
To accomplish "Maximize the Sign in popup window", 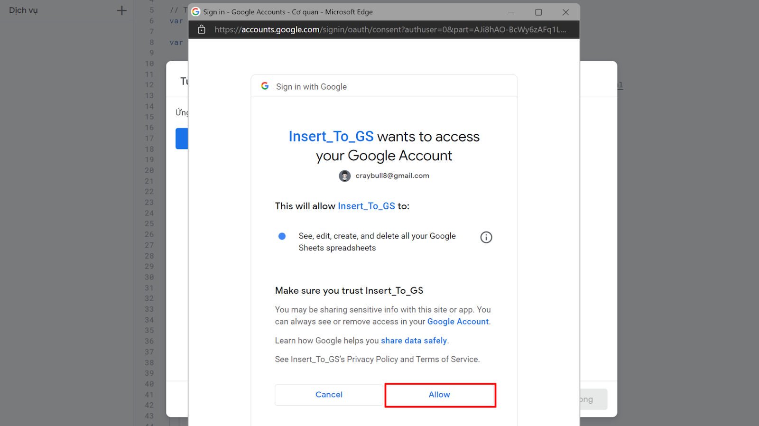I will pyautogui.click(x=538, y=12).
